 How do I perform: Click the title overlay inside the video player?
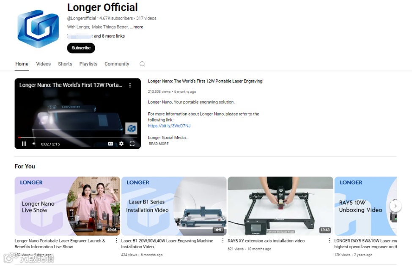coord(71,85)
